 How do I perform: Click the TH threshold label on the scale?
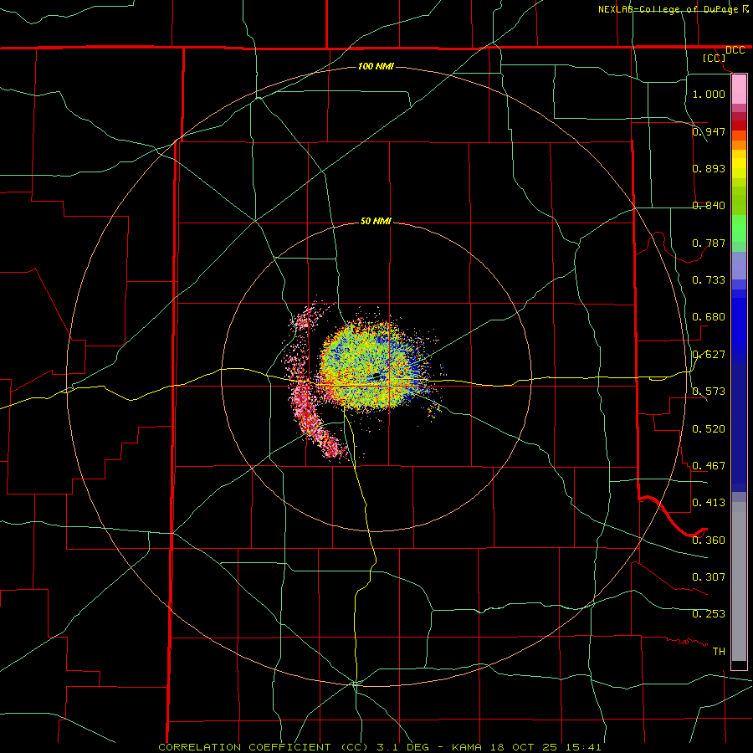pyautogui.click(x=719, y=652)
